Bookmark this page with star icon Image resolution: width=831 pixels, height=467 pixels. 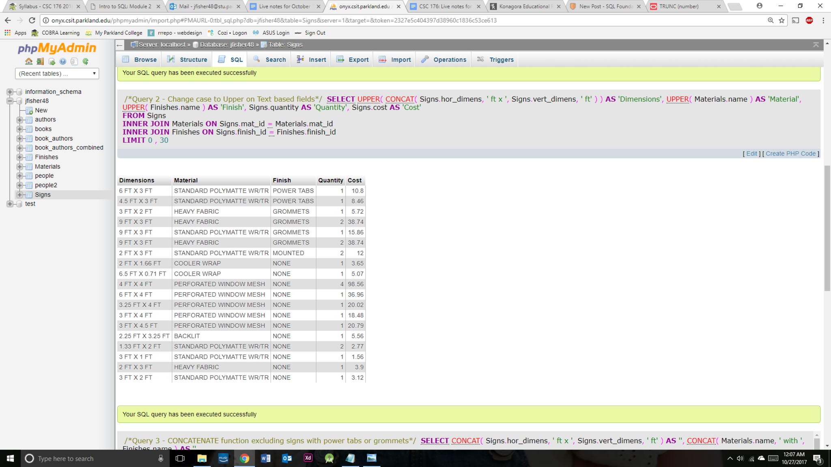pyautogui.click(x=781, y=20)
